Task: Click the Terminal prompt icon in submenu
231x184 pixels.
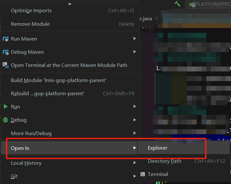Action: pyautogui.click(x=143, y=174)
